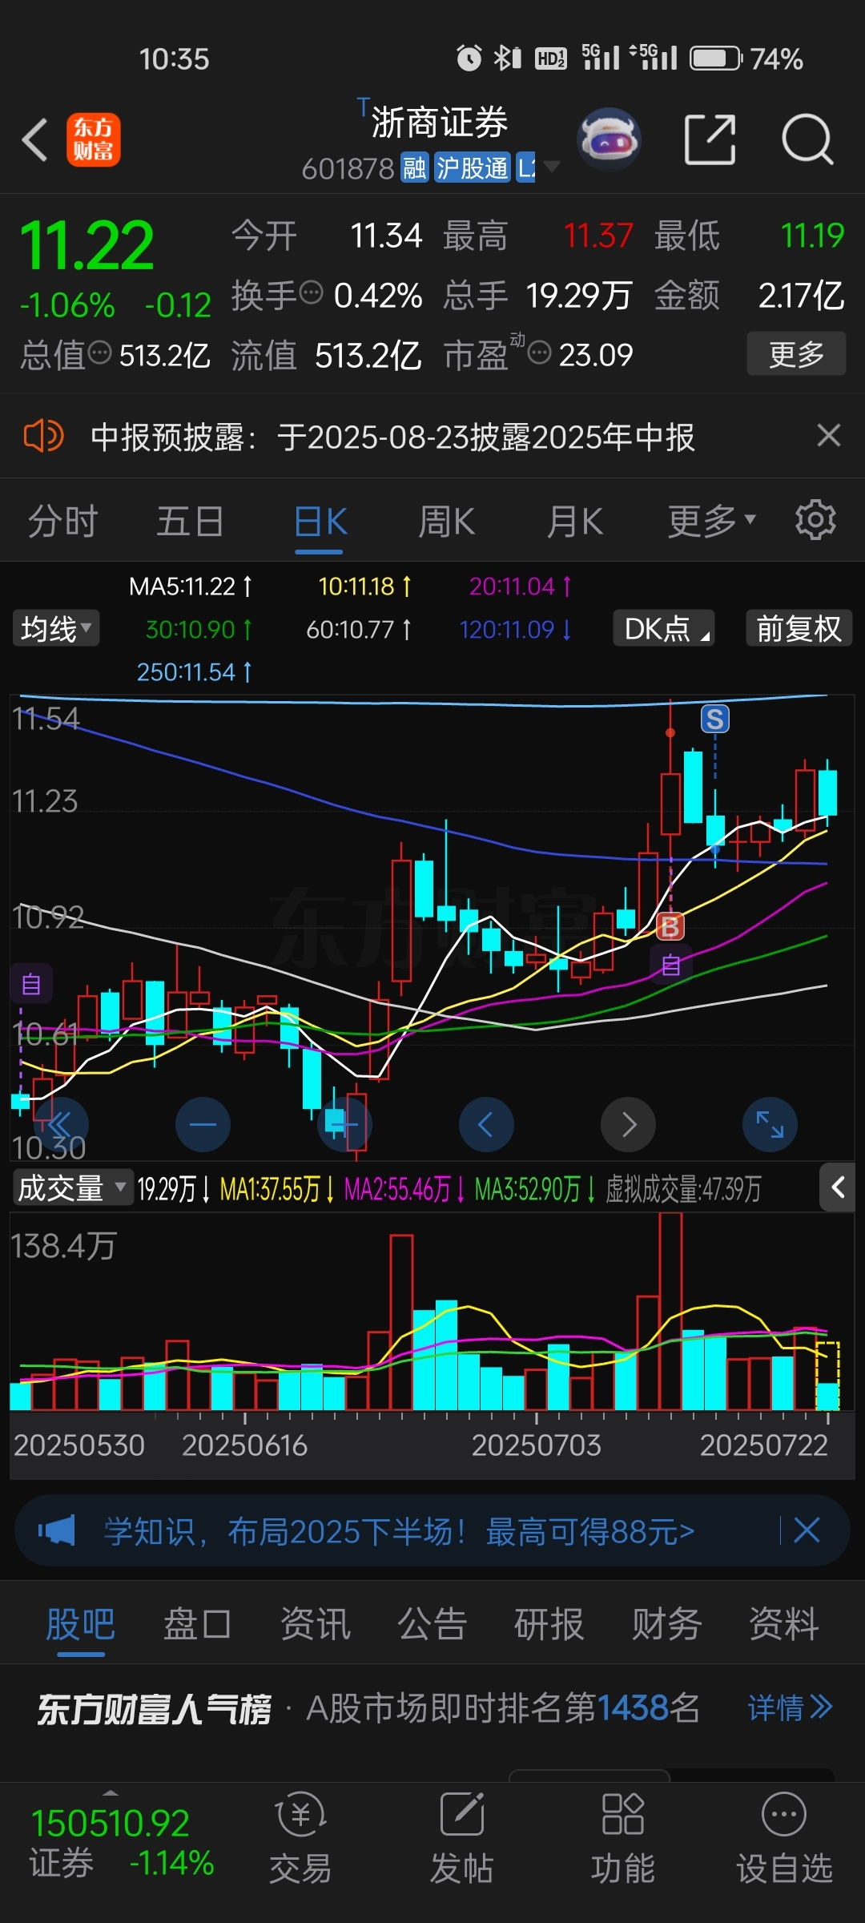Switch to 周K chart tab
This screenshot has height=1923, width=865.
click(446, 522)
